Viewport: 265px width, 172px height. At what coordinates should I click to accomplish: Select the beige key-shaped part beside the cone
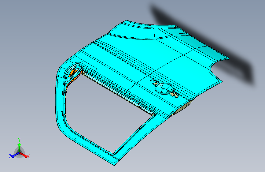[175, 95]
